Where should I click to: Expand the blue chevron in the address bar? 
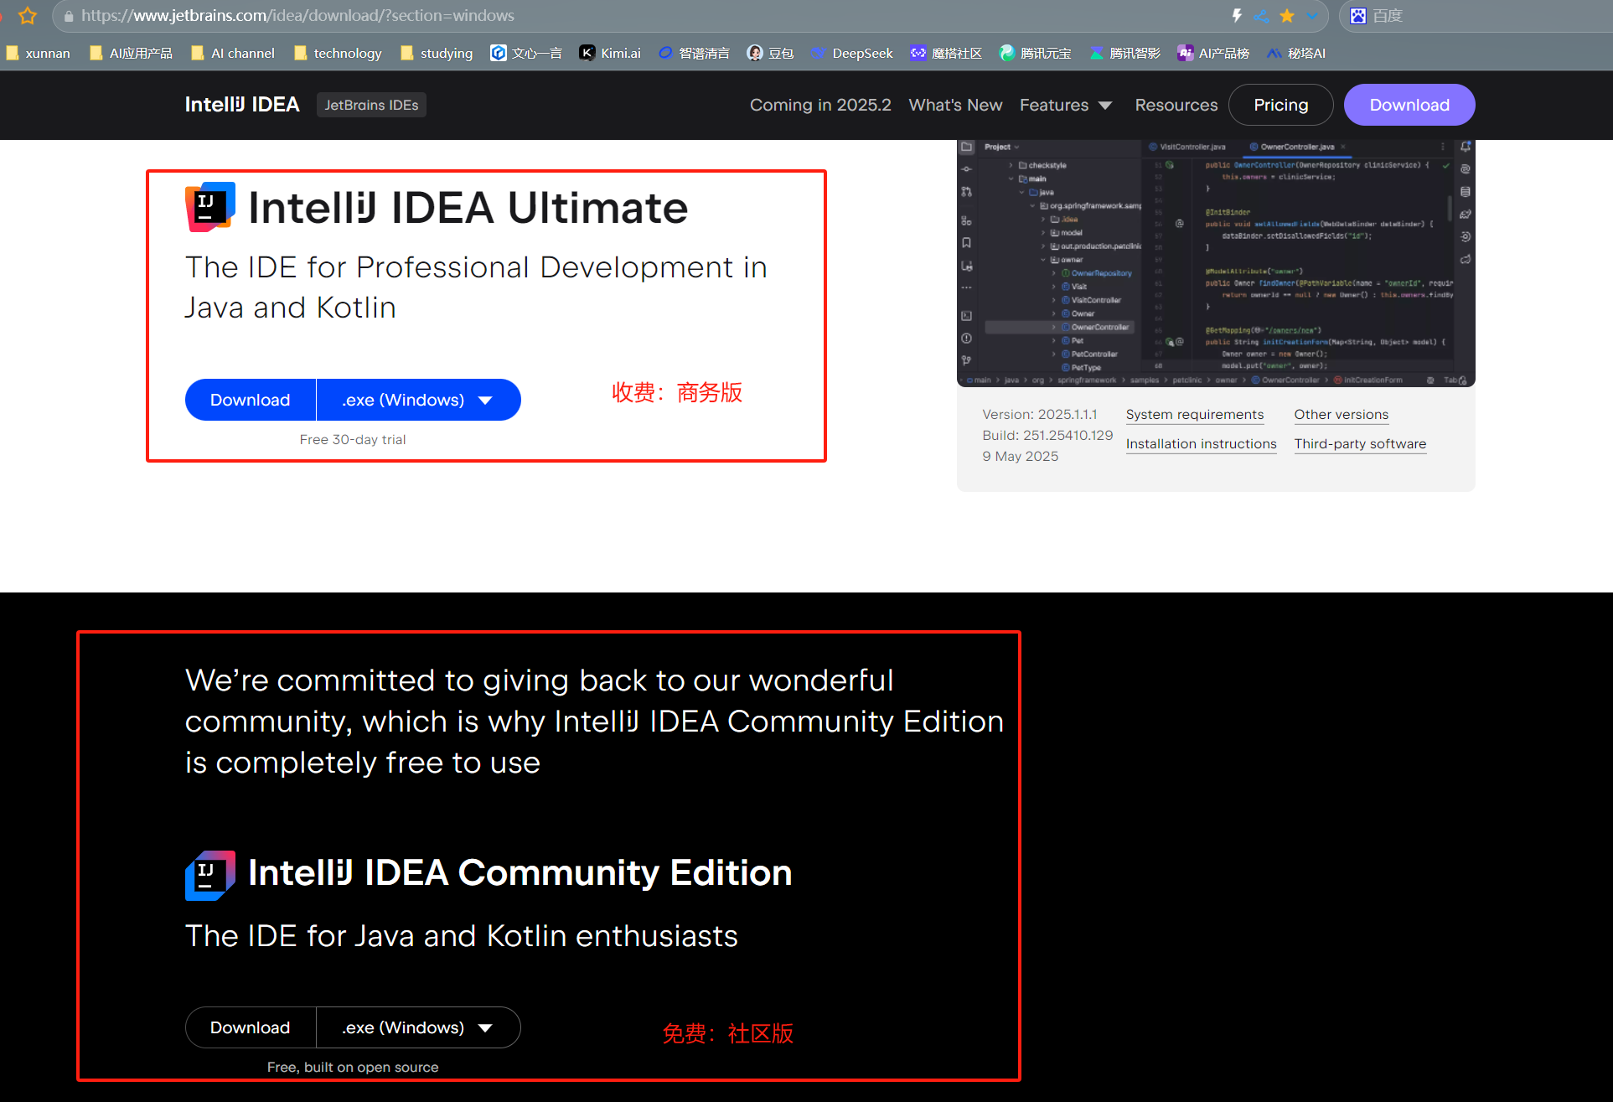(x=1311, y=15)
